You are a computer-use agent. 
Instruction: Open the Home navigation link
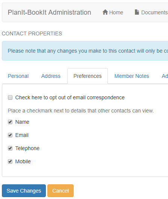(113, 12)
